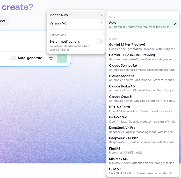Select DeepSeek V4 Flash model

143,140
